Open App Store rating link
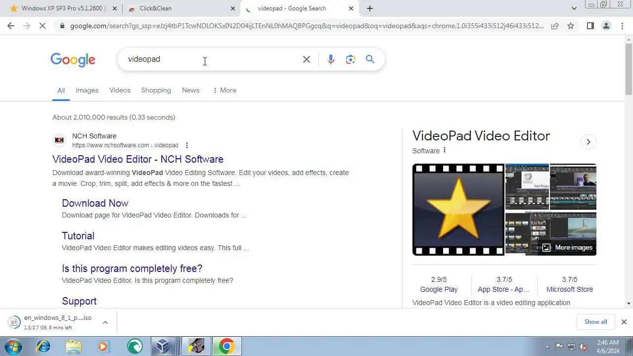This screenshot has width=633, height=356. coord(503,289)
